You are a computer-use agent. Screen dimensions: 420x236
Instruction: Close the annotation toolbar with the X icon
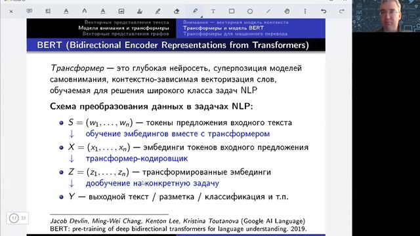[11, 11]
